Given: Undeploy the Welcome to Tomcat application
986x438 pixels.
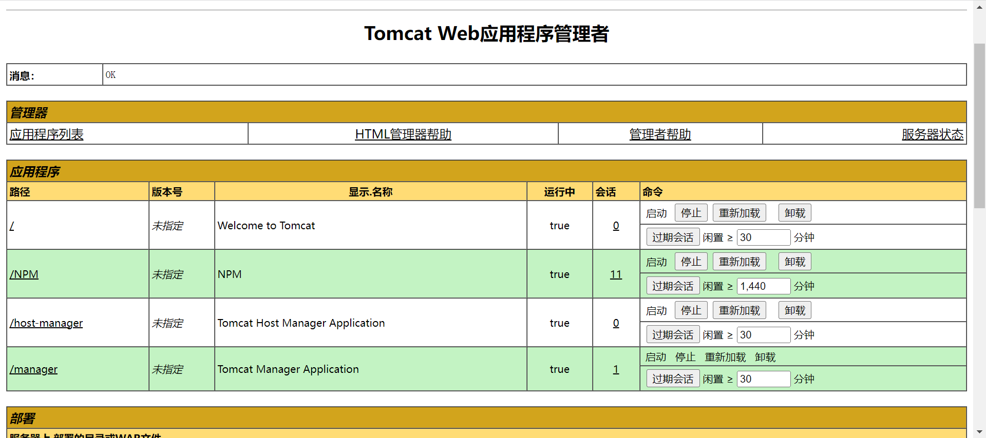Looking at the screenshot, I should [795, 213].
